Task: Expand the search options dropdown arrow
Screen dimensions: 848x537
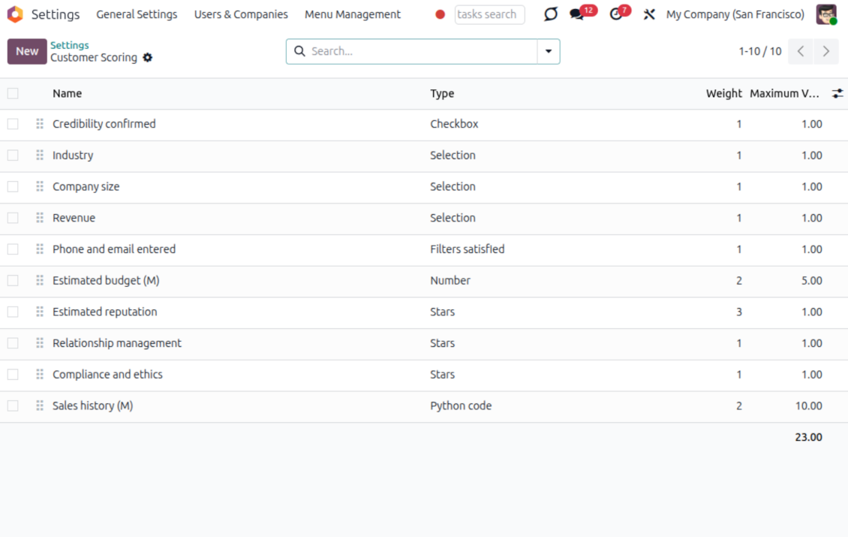Action: (x=549, y=51)
